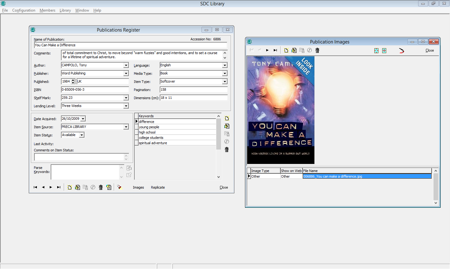This screenshot has height=269, width=450.
Task: Click upper parse keywords icon
Action: pyautogui.click(x=129, y=168)
